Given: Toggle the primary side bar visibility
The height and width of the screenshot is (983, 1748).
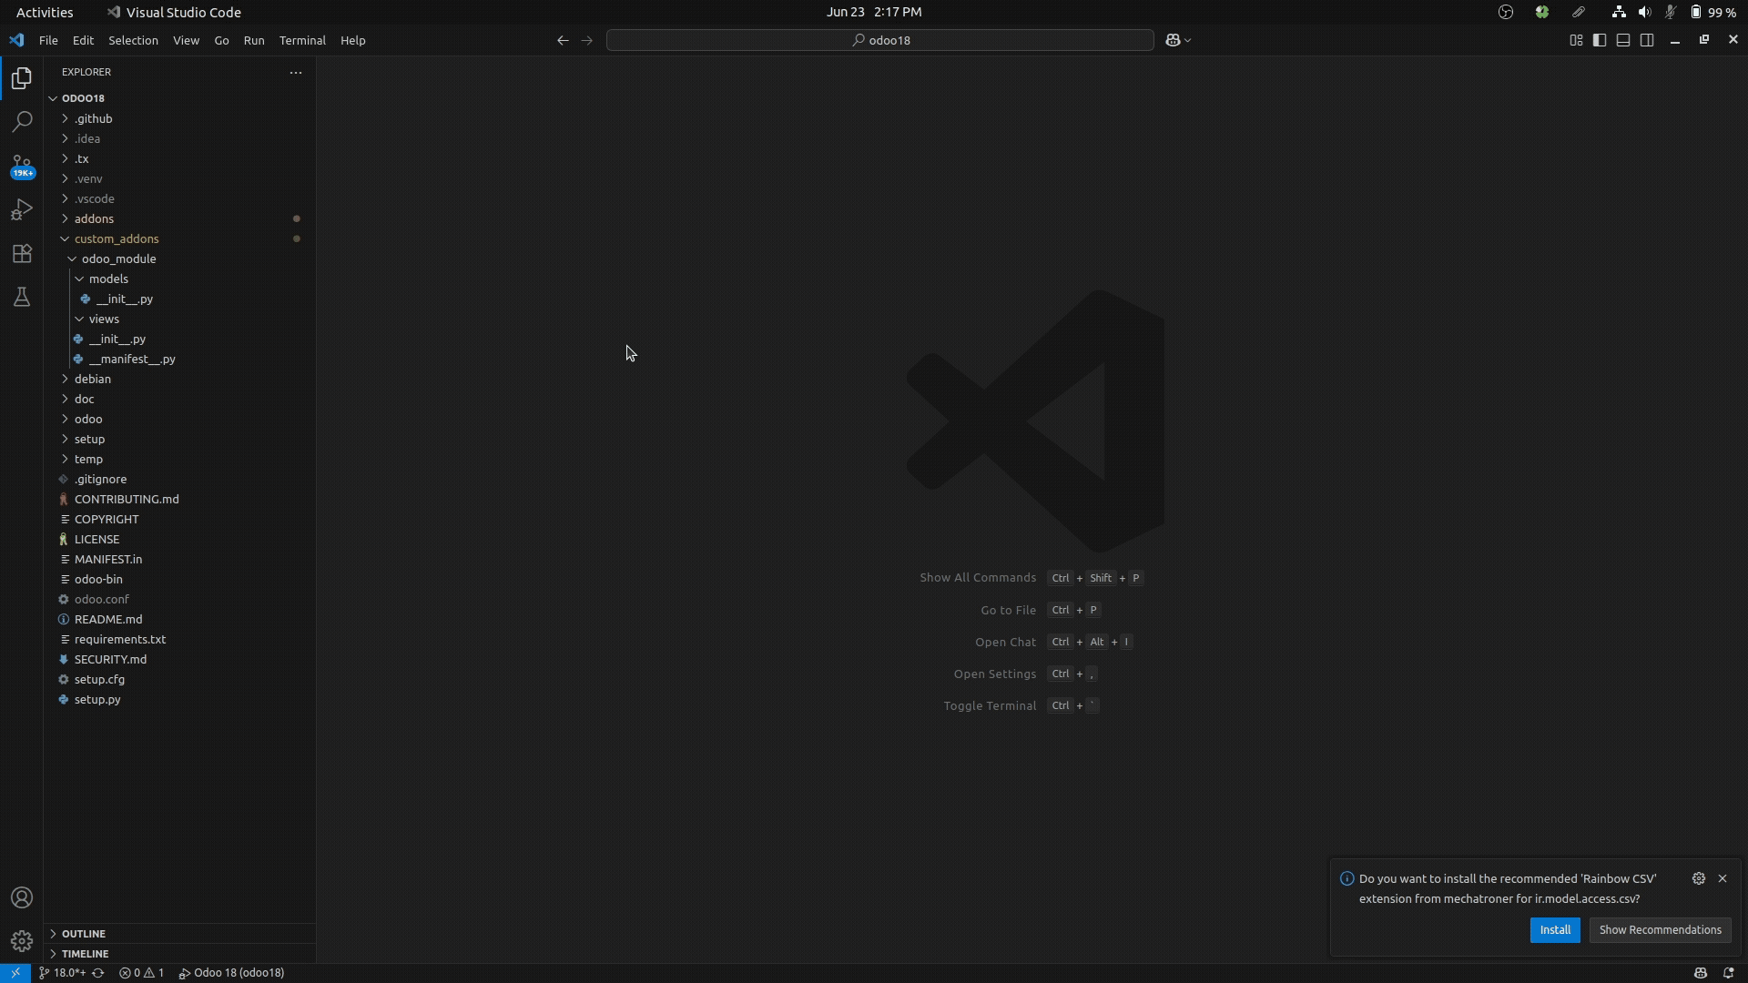Looking at the screenshot, I should click(x=1600, y=40).
